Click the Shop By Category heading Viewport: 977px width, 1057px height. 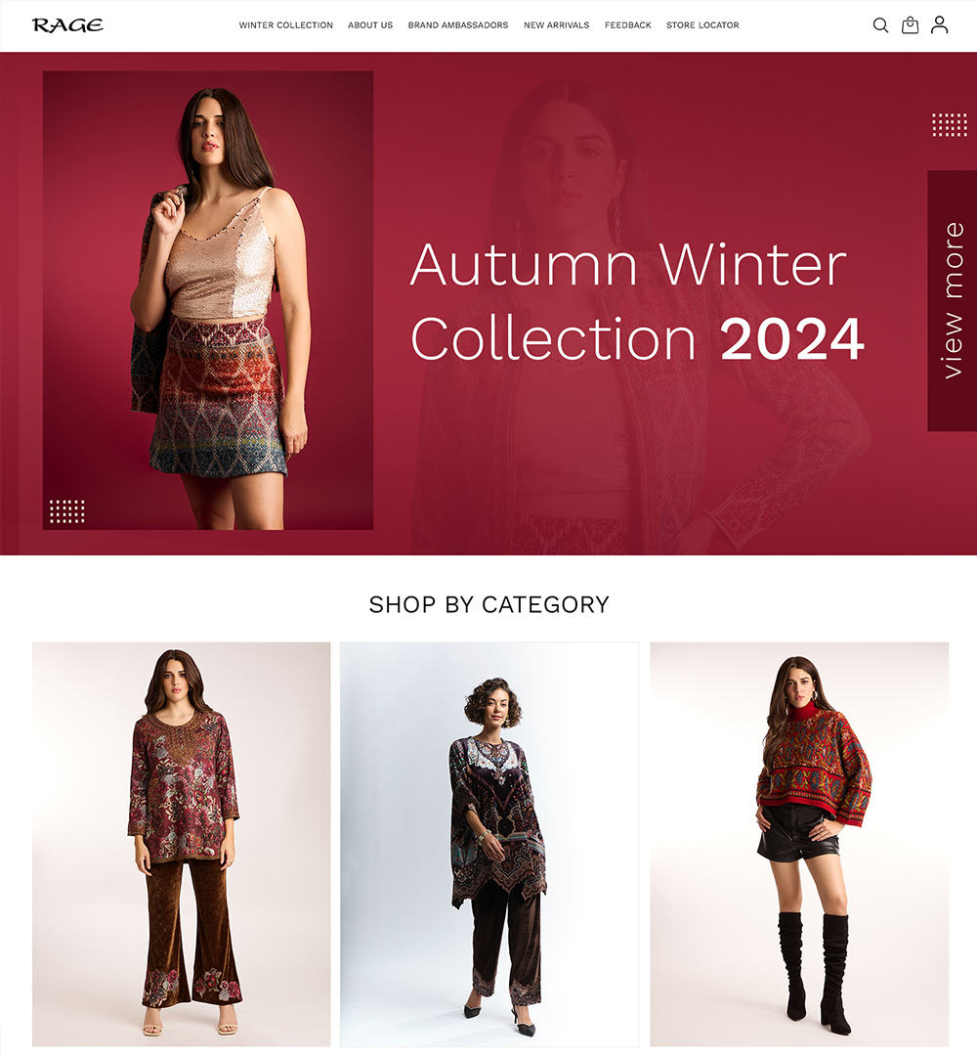488,604
